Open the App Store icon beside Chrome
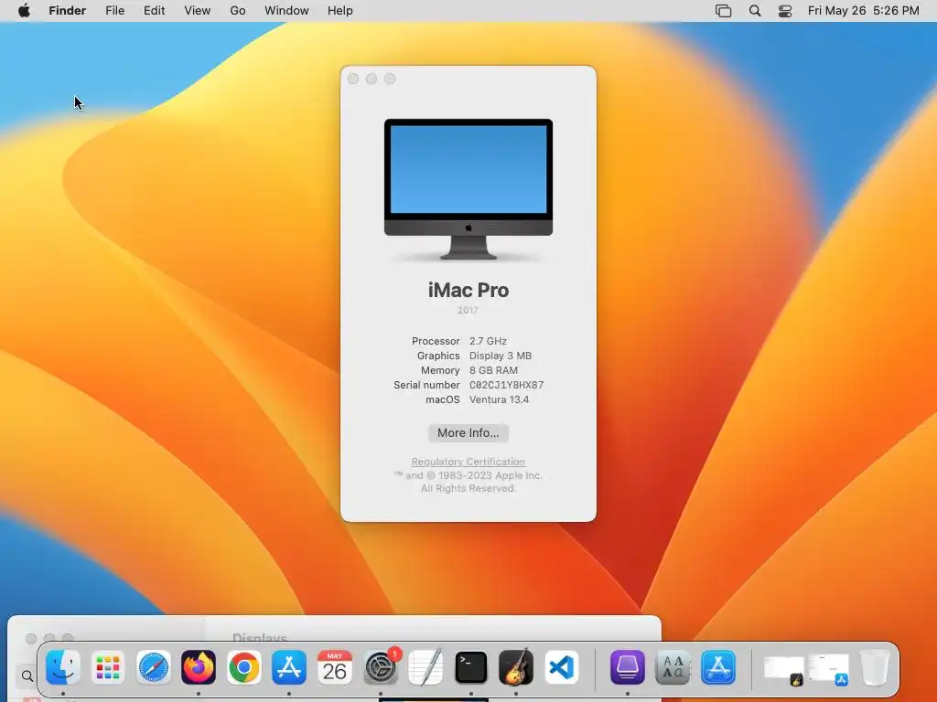 point(289,666)
